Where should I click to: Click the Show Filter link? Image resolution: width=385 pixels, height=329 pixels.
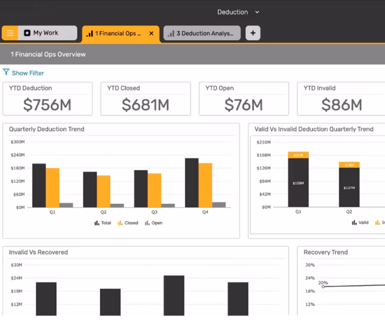[28, 73]
